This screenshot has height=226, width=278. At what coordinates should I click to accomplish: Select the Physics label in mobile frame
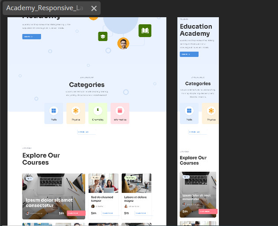pos(211,120)
